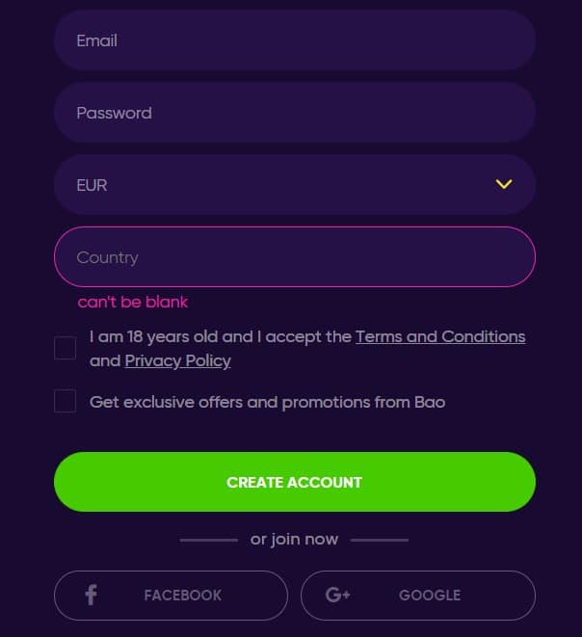
Task: Sign up using the FACEBOOK label
Action: (183, 596)
